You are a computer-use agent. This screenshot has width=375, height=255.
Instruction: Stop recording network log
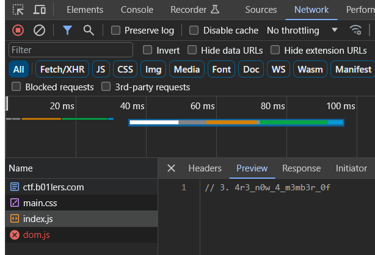pos(18,31)
